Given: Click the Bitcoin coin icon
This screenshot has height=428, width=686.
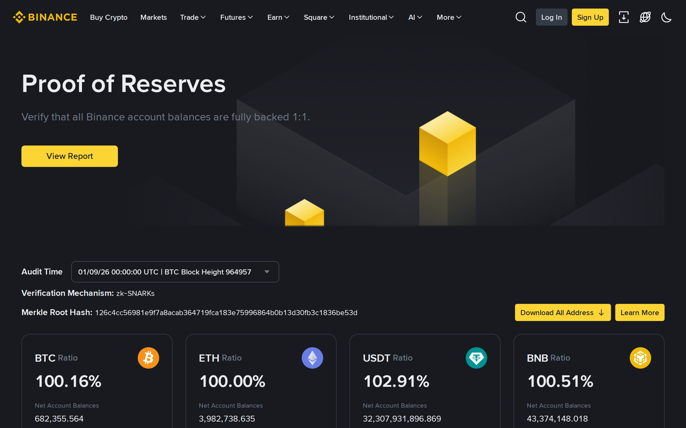Looking at the screenshot, I should tap(148, 358).
